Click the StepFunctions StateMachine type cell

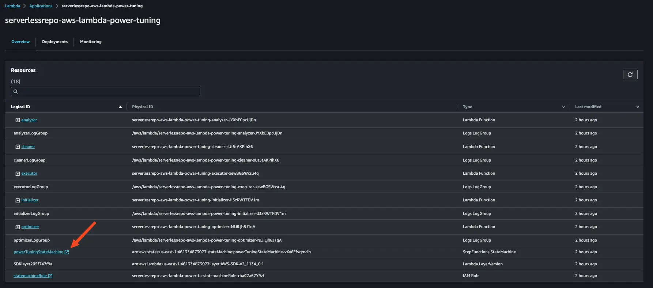[x=489, y=252]
